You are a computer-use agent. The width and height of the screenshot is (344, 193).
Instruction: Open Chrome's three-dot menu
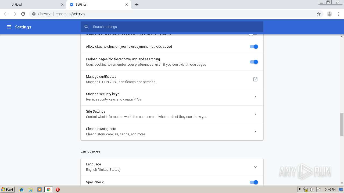click(x=338, y=14)
